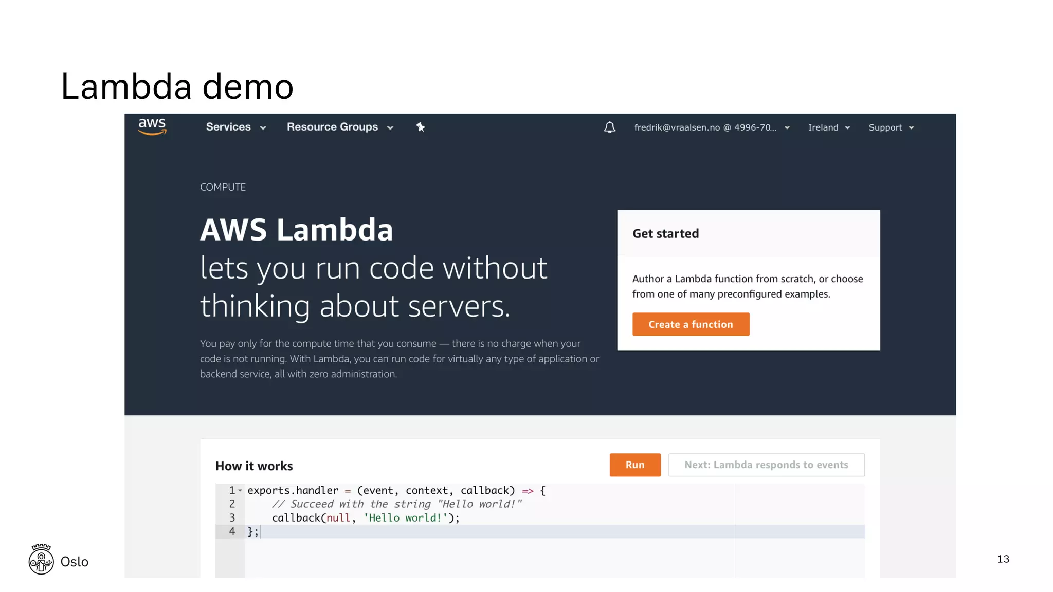Click the 'How it works' heading
The width and height of the screenshot is (1053, 592).
coord(254,466)
